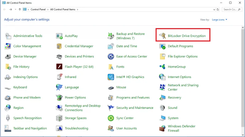245x137 pixels.
Task: Click the Region link text
Action: [x=18, y=108]
